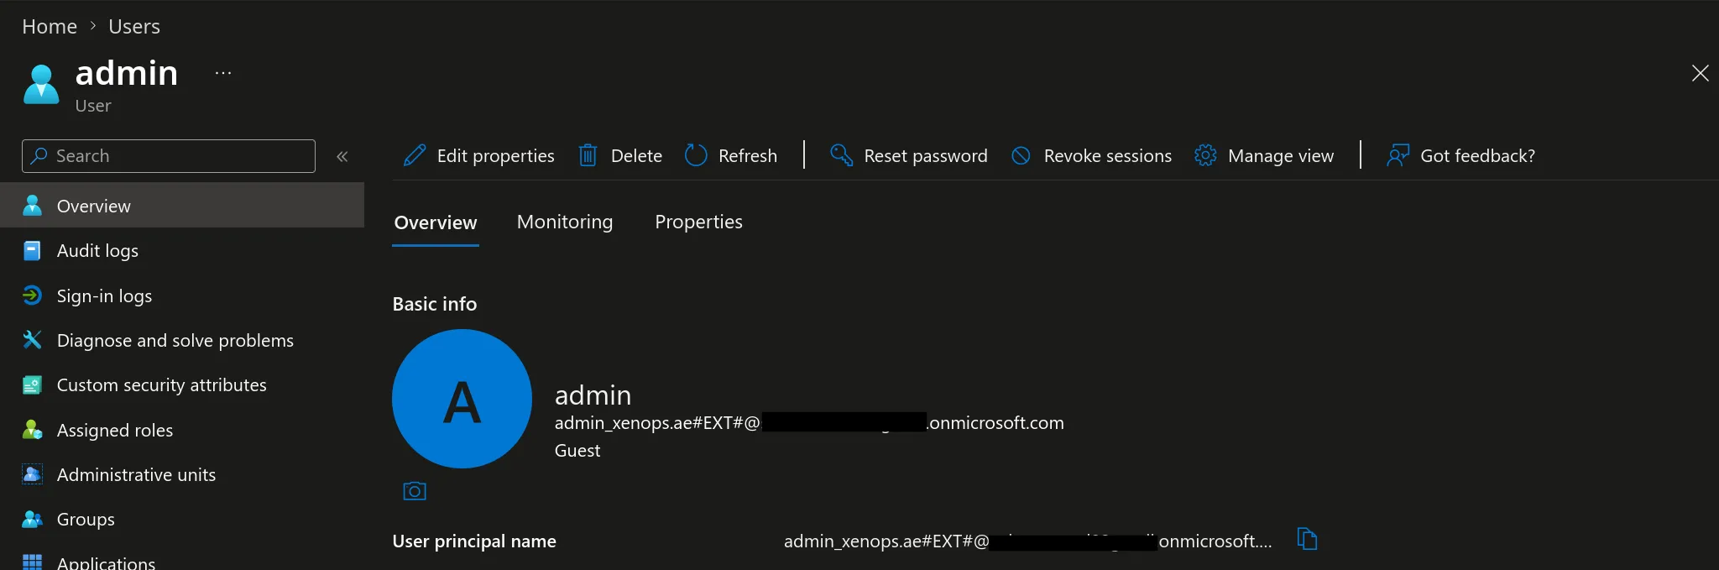Go to Home breadcrumb link
Viewport: 1719px width, 570px height.
click(x=50, y=27)
